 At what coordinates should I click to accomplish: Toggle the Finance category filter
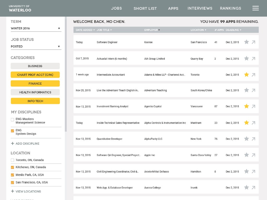pyautogui.click(x=35, y=84)
